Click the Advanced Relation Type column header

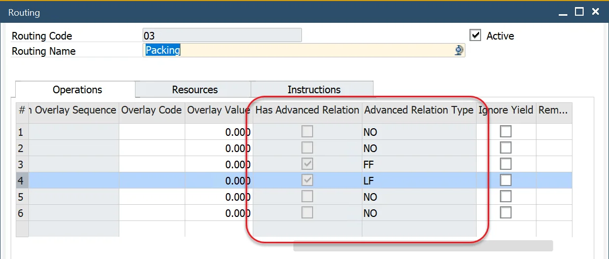pyautogui.click(x=419, y=110)
